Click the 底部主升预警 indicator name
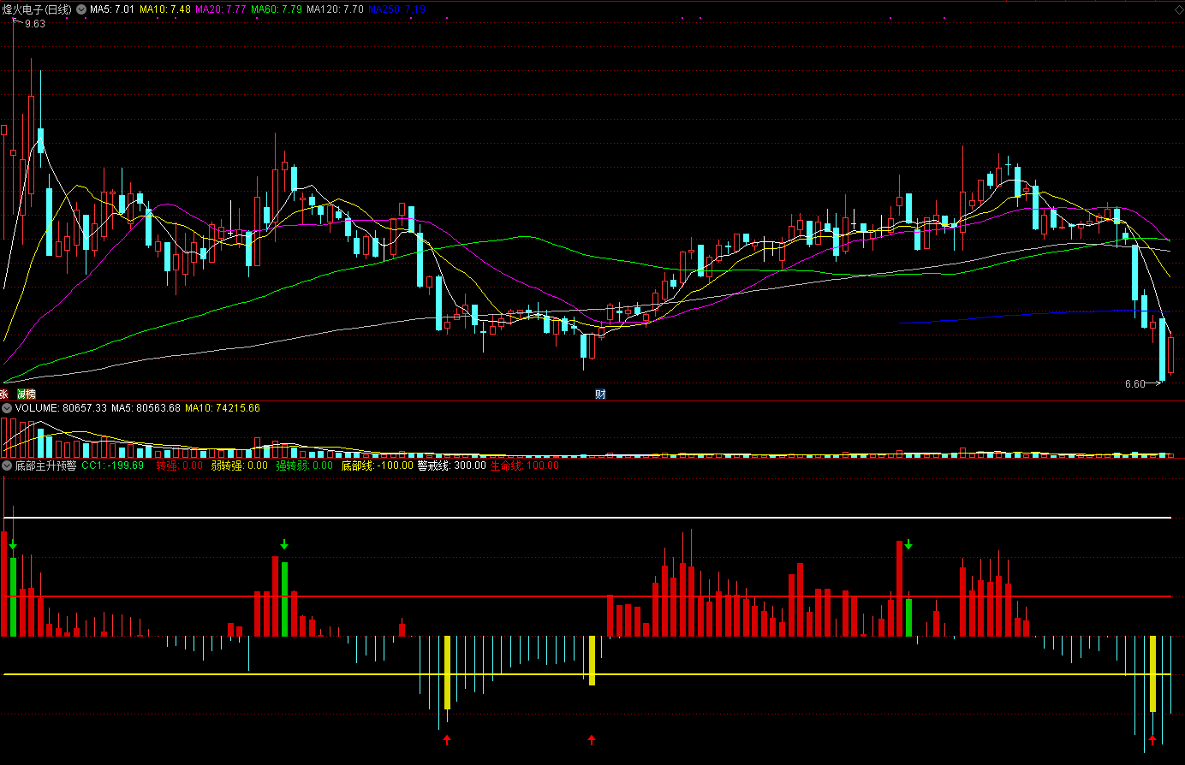Viewport: 1185px width, 765px height. 45,466
